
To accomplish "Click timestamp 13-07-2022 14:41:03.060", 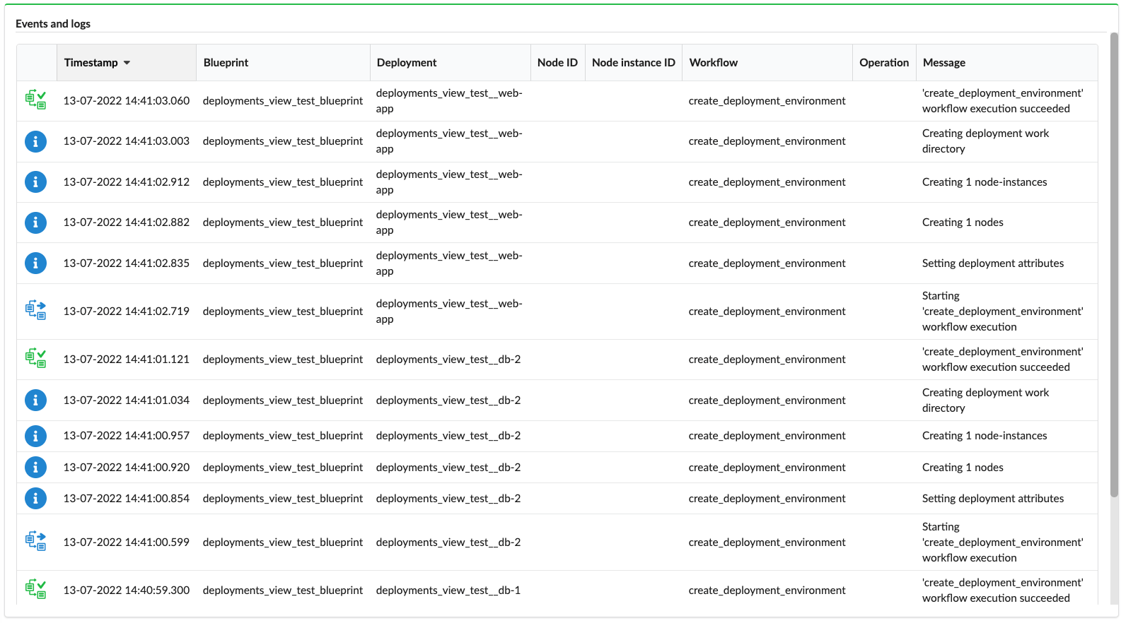I will (x=127, y=100).
